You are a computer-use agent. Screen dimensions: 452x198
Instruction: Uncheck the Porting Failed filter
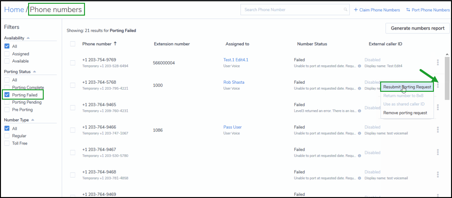point(7,95)
